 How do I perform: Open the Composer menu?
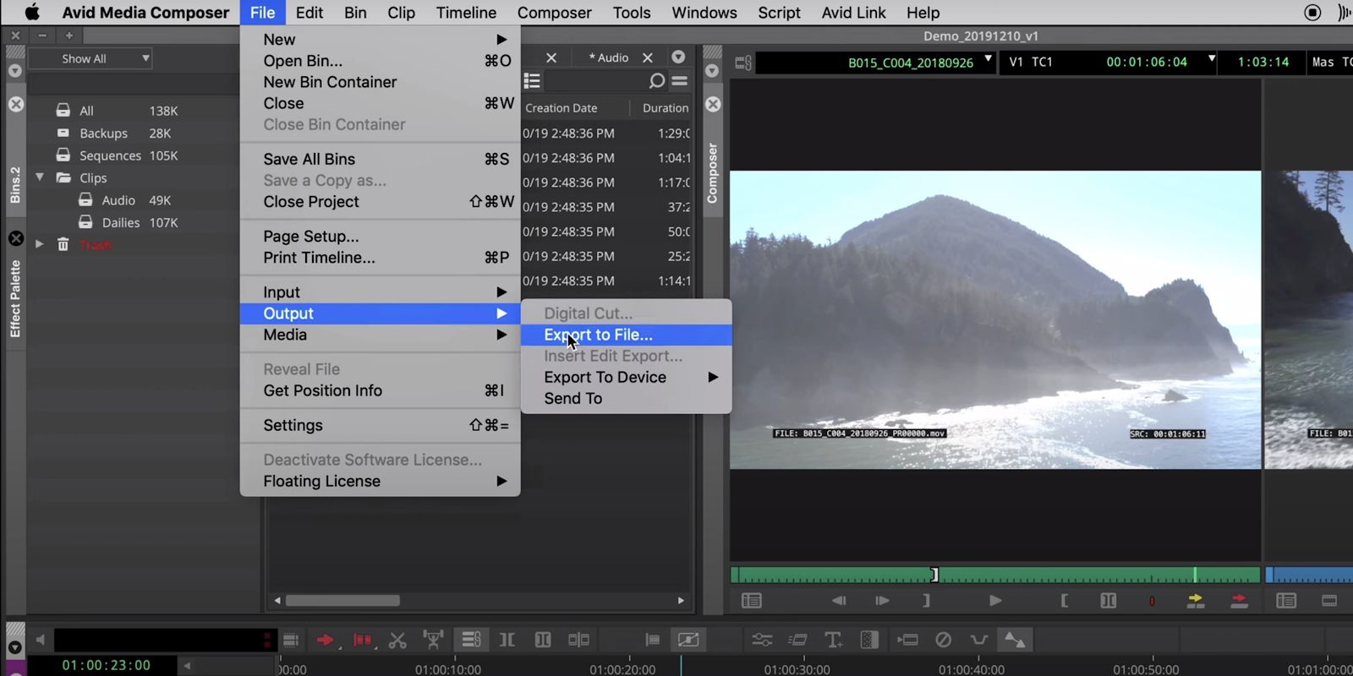click(555, 13)
